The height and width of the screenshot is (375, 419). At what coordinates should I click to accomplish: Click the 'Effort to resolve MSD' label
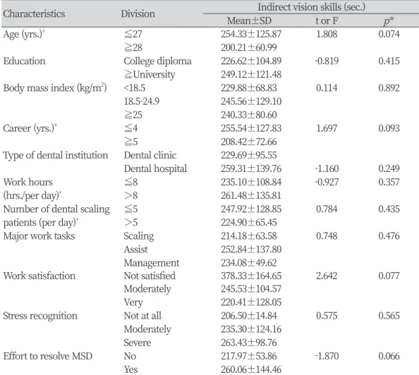[x=47, y=356]
